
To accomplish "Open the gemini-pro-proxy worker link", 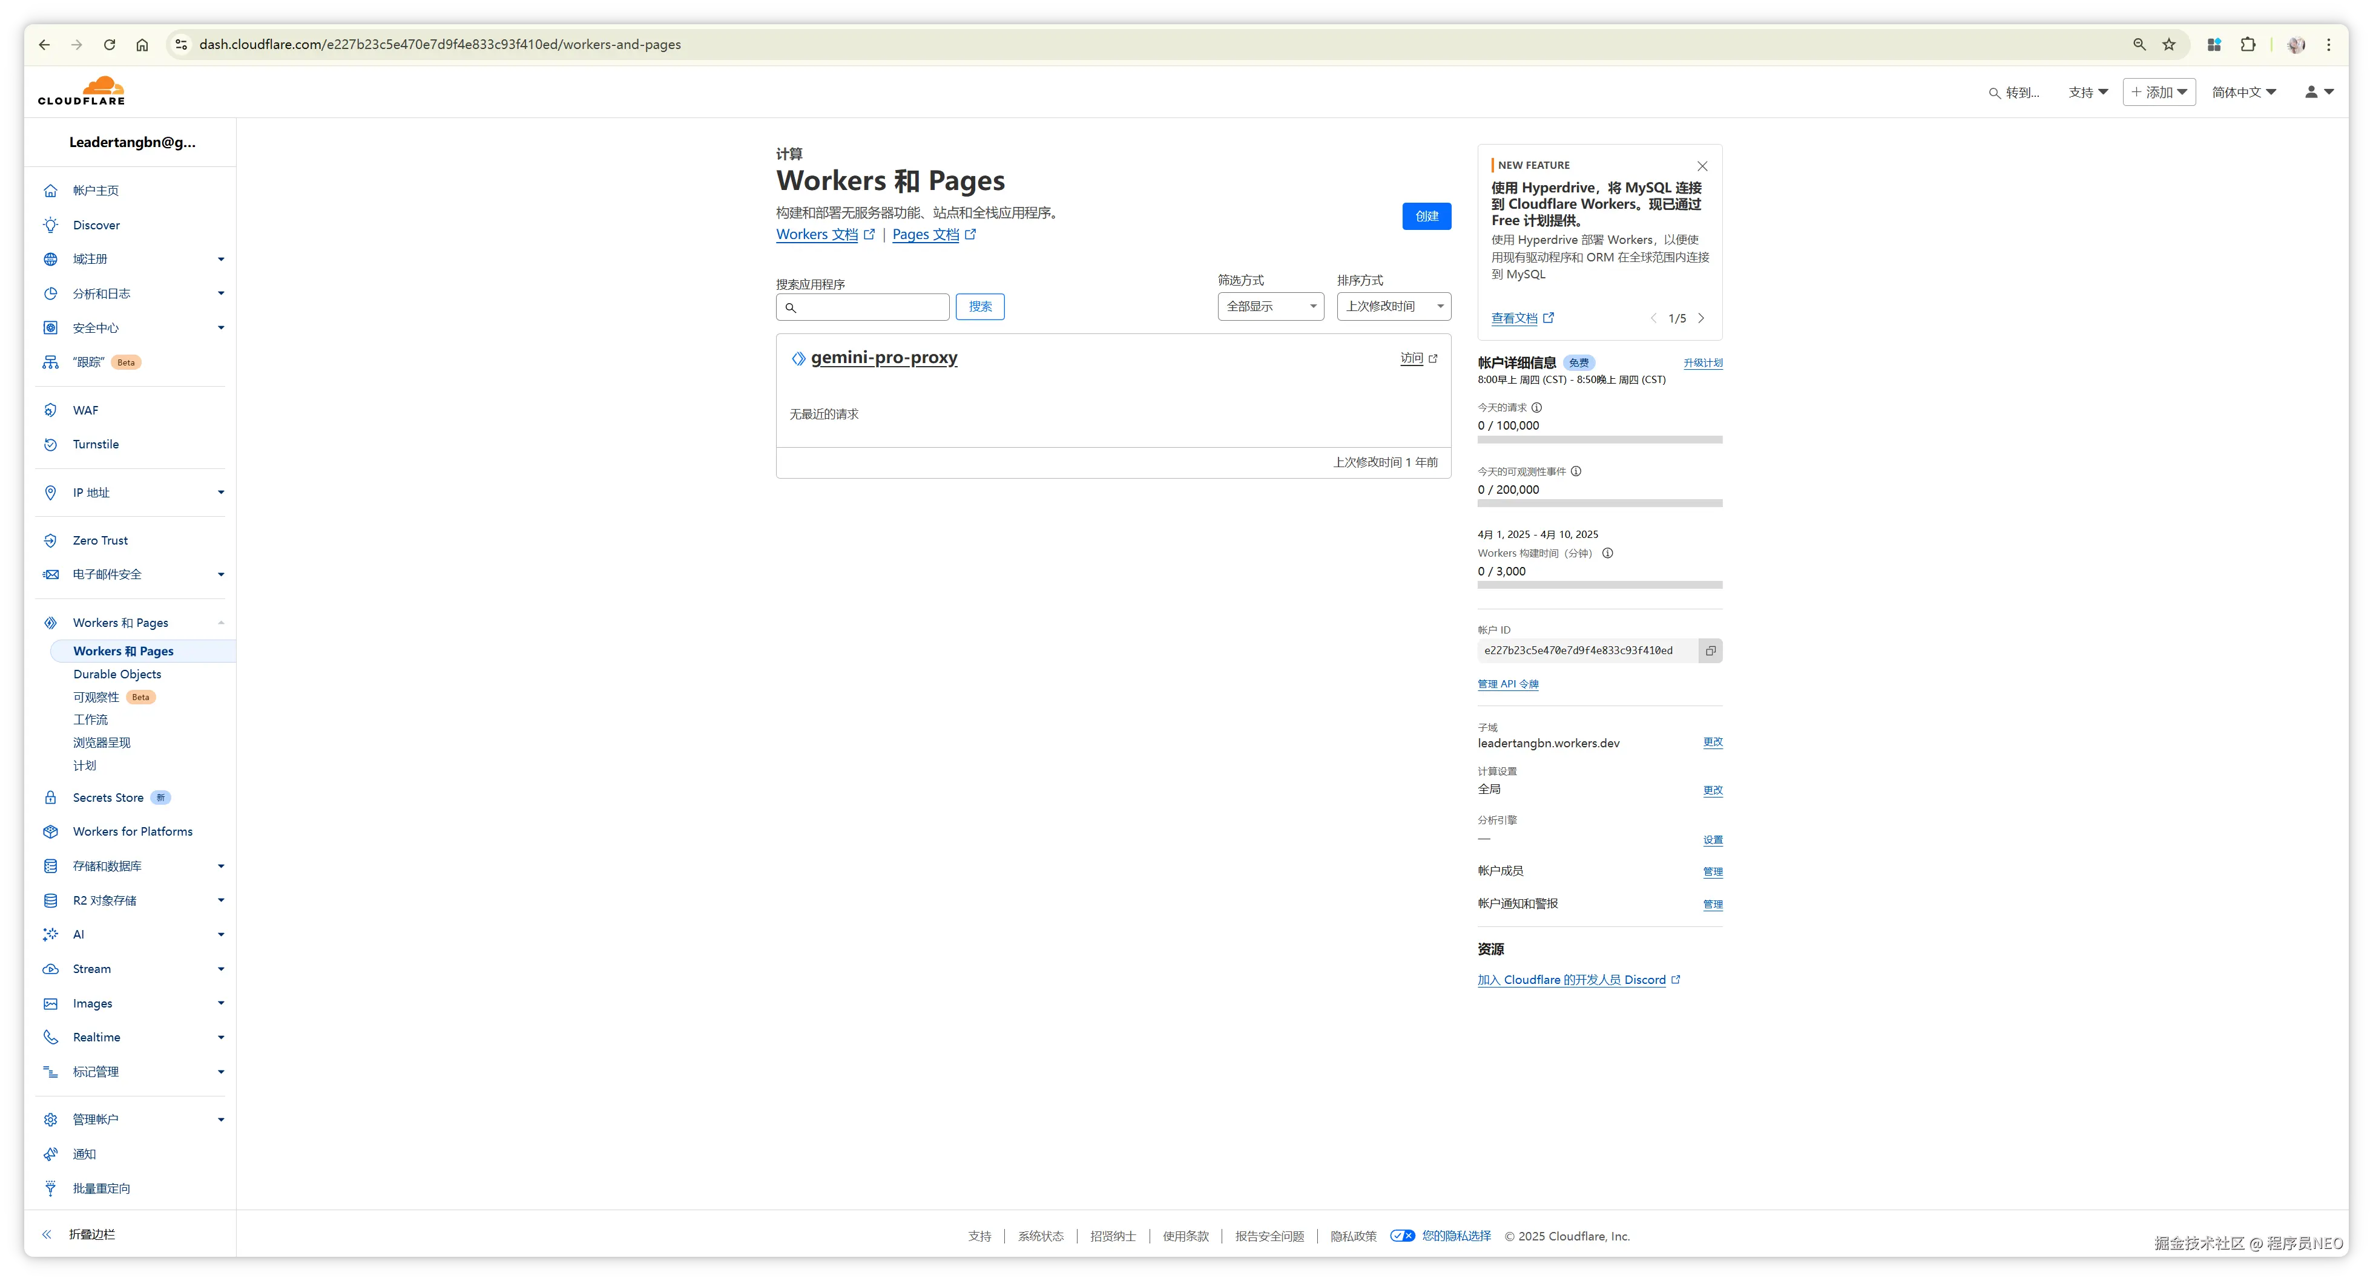I will tap(883, 358).
